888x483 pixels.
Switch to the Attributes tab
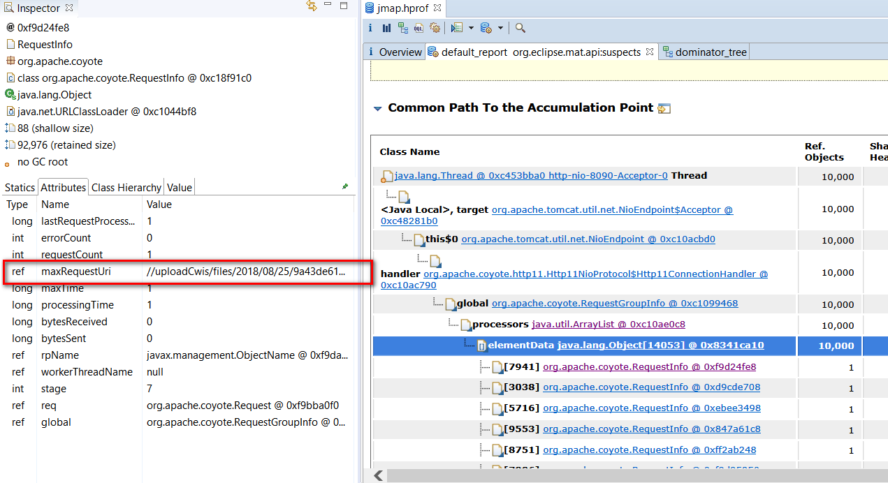coord(63,187)
